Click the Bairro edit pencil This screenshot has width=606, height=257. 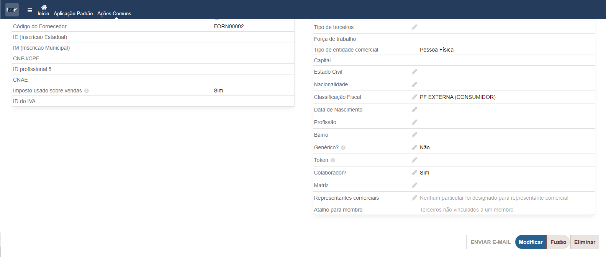tap(414, 135)
